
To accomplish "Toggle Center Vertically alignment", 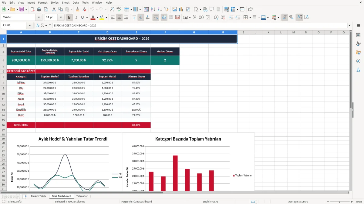I will click(141, 18).
